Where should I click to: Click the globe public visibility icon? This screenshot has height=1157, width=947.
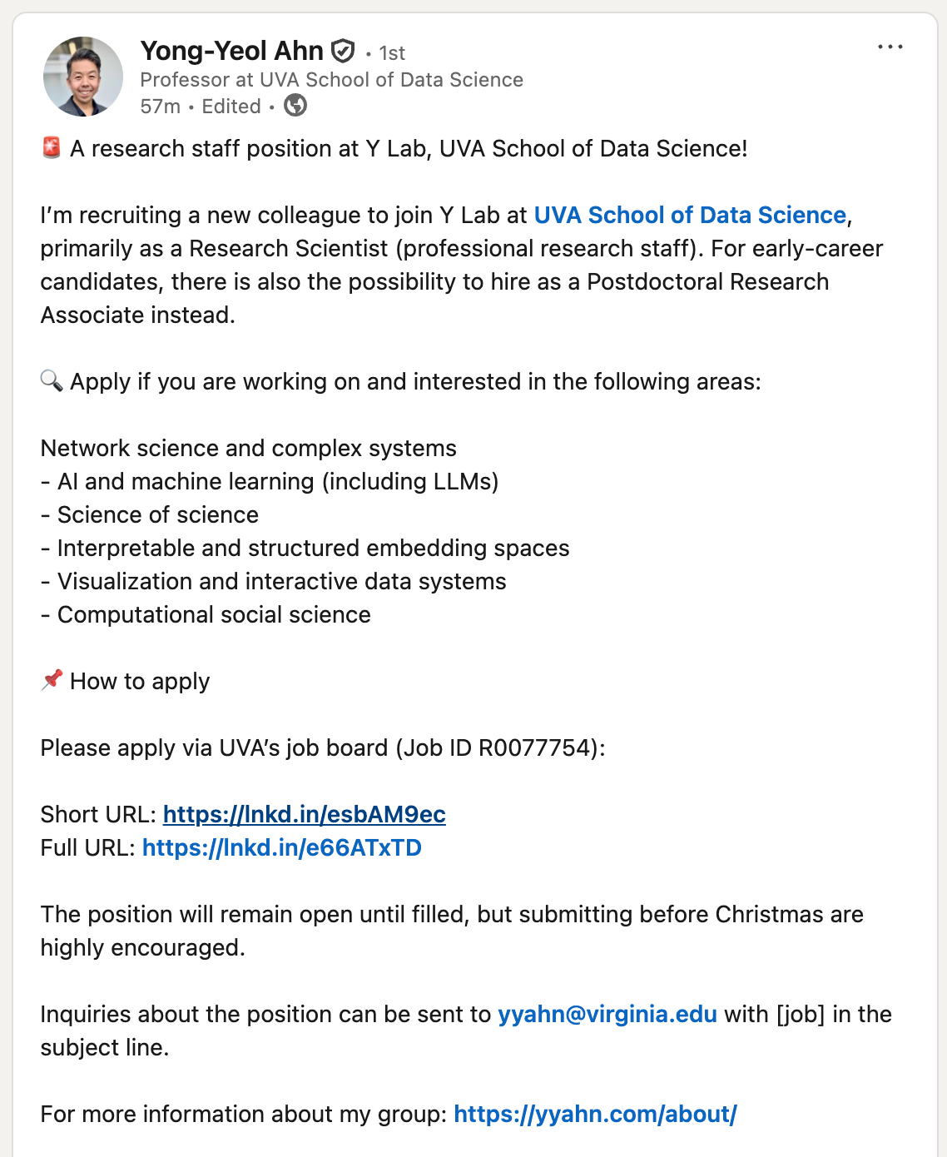click(x=295, y=106)
